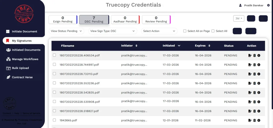Show info for 19436kb.pdf
The width and height of the screenshot is (273, 128).
[259, 120]
